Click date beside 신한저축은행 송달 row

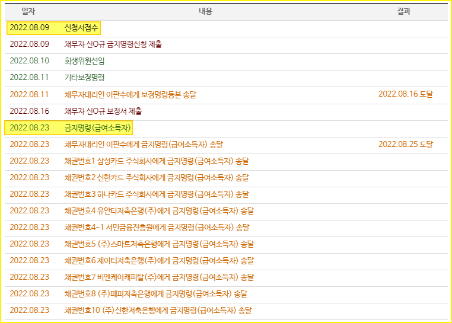click(x=30, y=311)
